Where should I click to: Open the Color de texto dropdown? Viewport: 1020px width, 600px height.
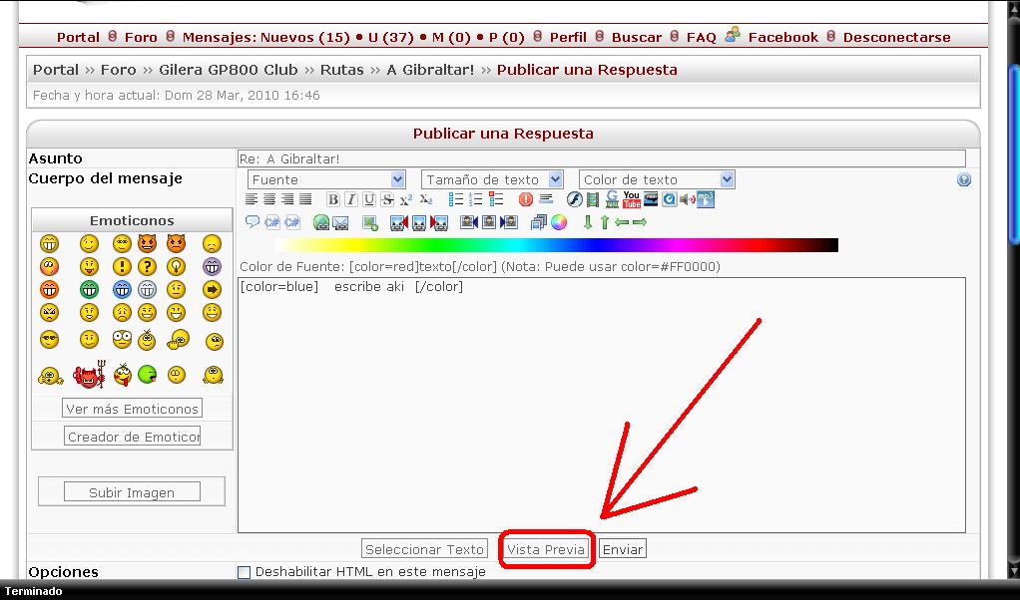(x=657, y=179)
